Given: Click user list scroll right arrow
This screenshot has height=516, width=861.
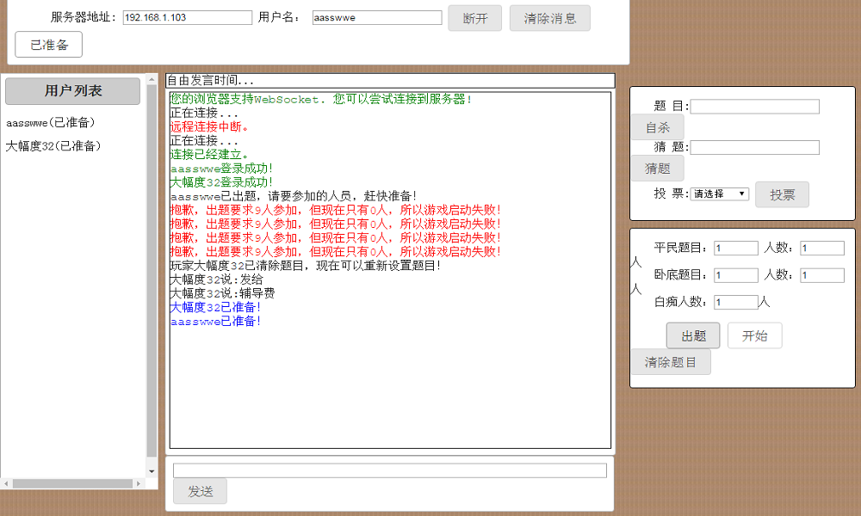Looking at the screenshot, I should coord(139,483).
